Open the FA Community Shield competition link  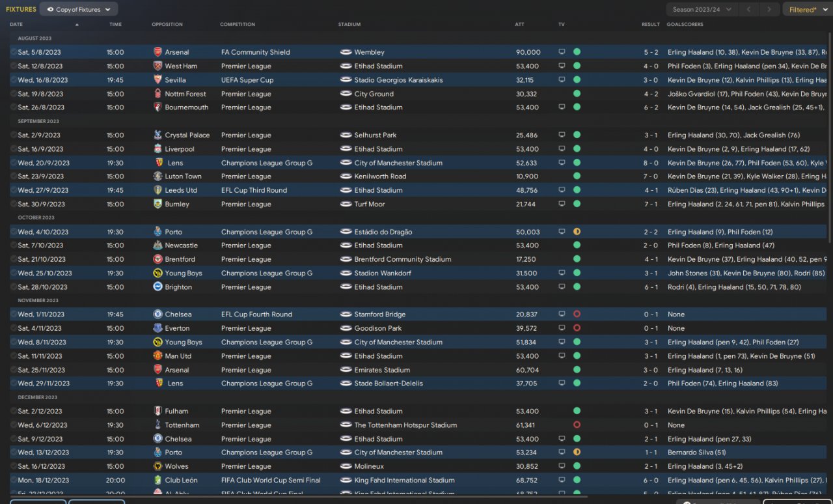(x=256, y=52)
